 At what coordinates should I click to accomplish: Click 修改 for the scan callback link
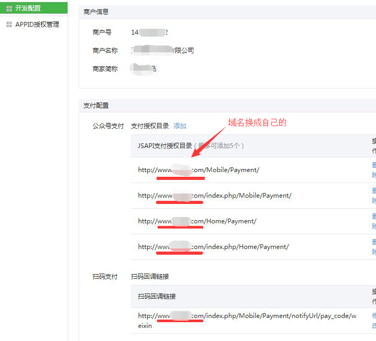click(373, 320)
